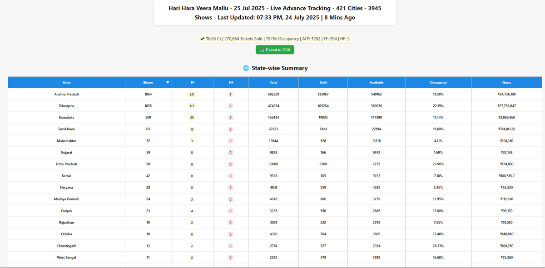Click the Punjab state cell
Viewport: 545px width, 268px height.
(67, 211)
